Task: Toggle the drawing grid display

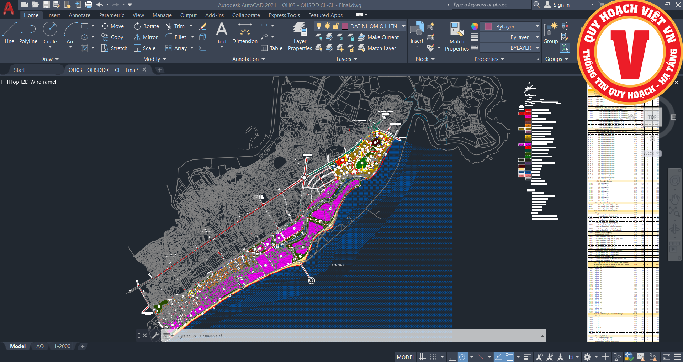Action: pos(422,357)
